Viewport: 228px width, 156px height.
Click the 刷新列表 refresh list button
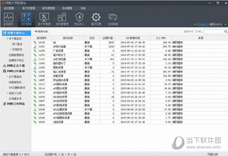coord(41,31)
